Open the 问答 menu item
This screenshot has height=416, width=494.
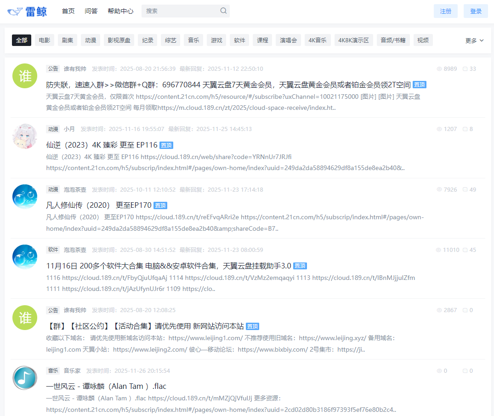[91, 11]
